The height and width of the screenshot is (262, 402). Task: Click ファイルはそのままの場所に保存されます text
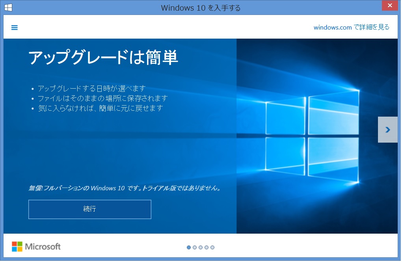(102, 98)
